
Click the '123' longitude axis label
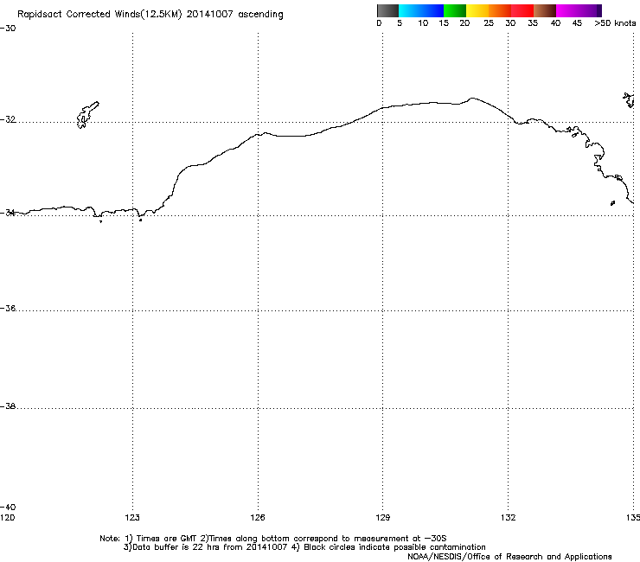pos(132,518)
